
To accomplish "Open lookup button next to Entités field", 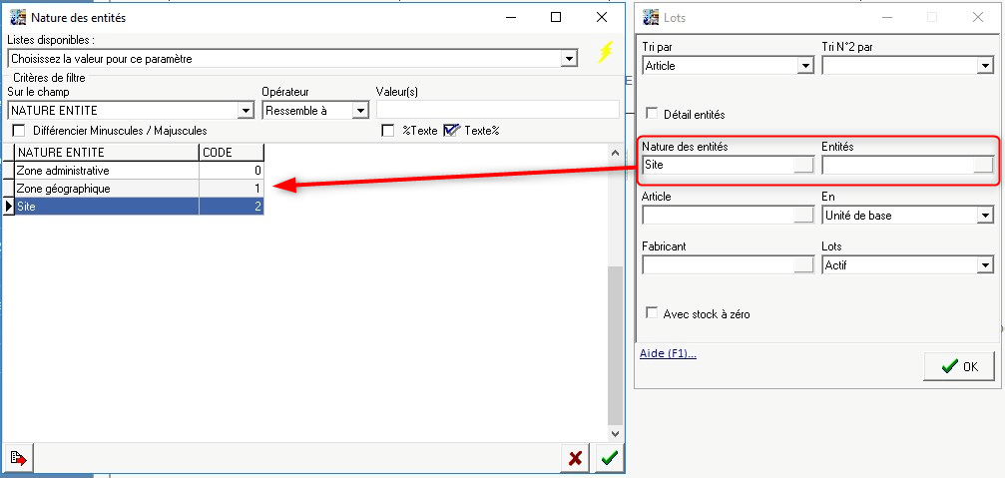I will tap(983, 166).
